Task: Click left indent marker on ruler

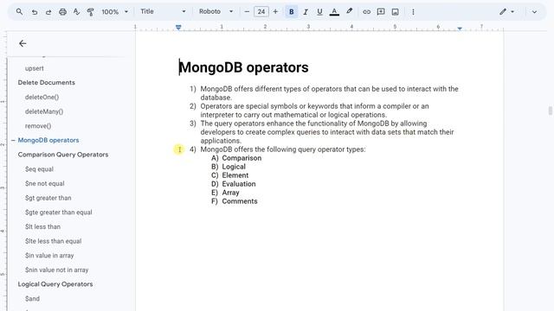Action: [178, 27]
